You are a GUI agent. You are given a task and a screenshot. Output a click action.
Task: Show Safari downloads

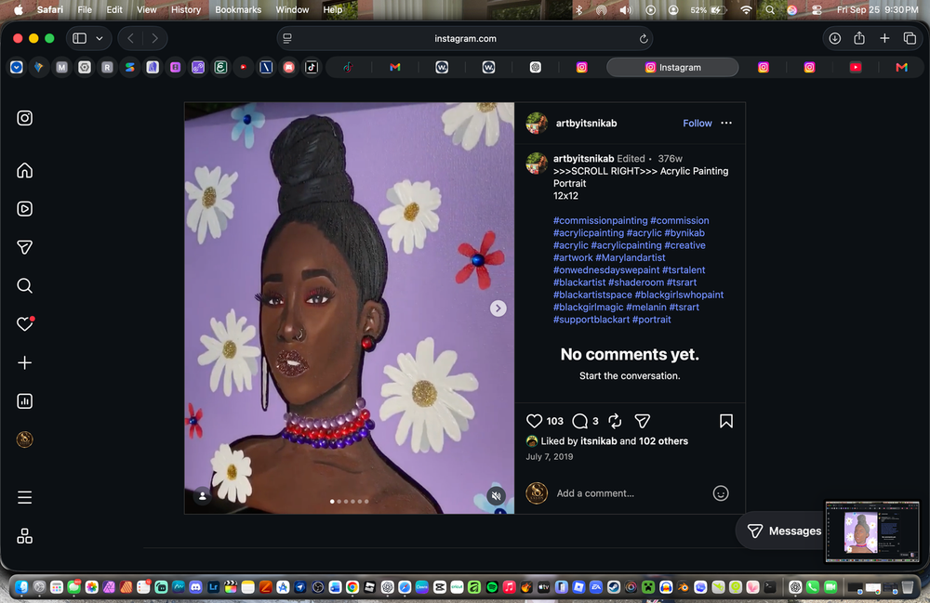point(834,38)
